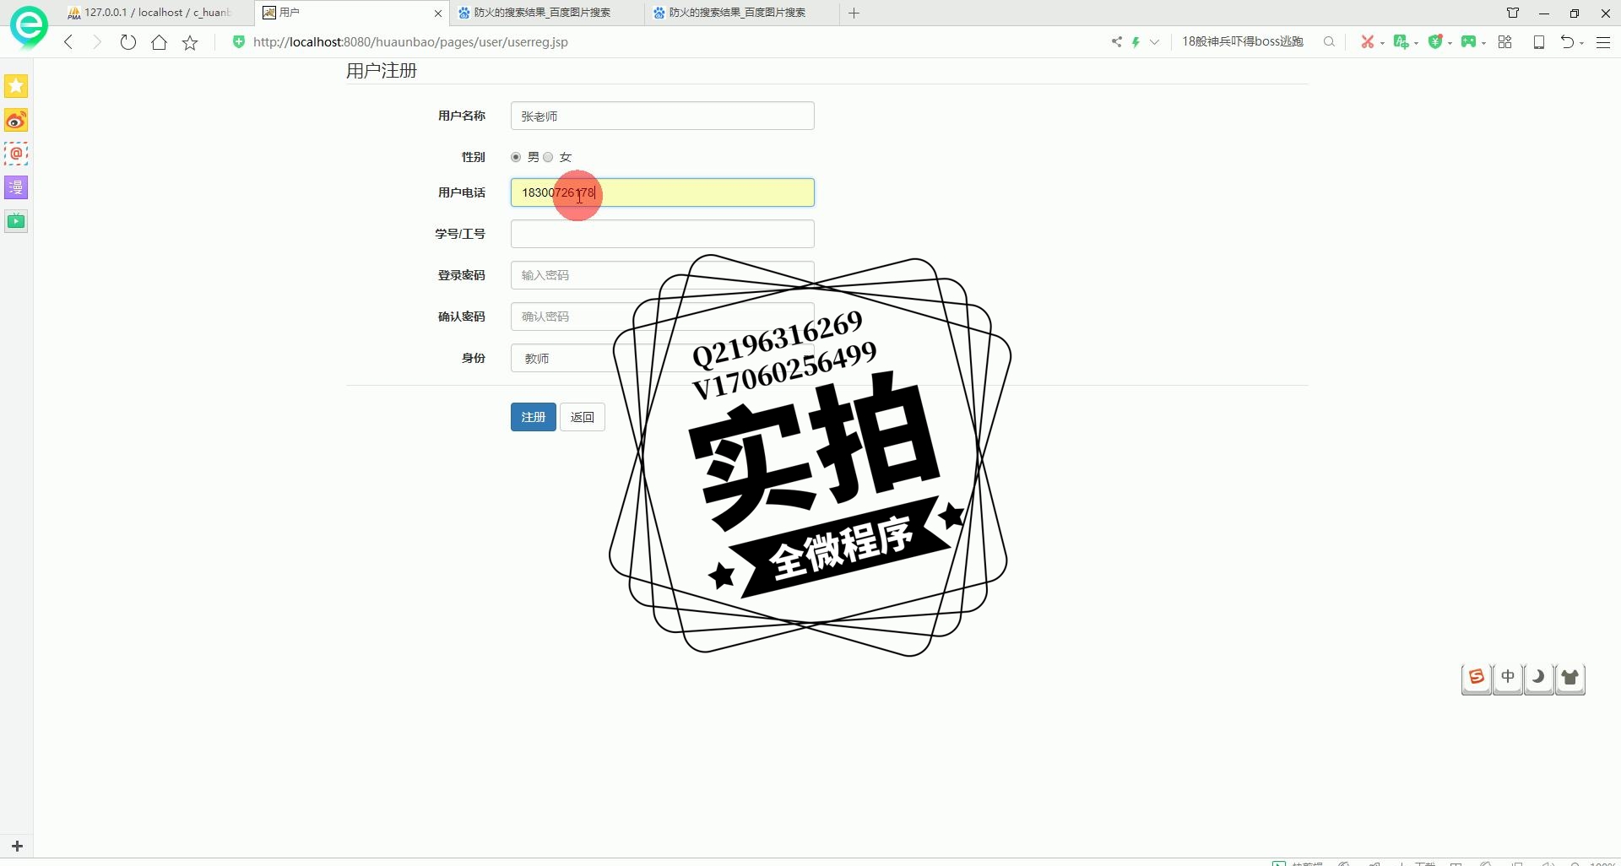Click the Sogou input method S icon
Image resolution: width=1621 pixels, height=866 pixels.
pos(1477,678)
